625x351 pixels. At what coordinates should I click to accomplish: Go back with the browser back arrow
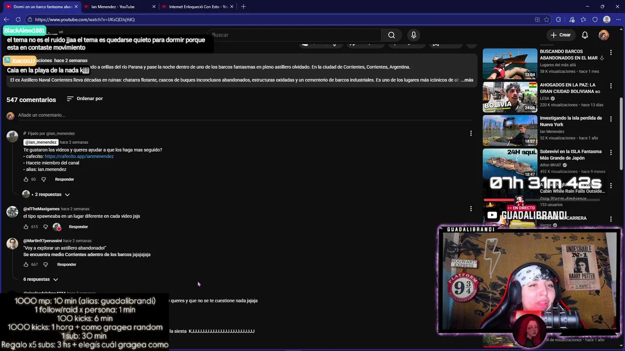6,19
